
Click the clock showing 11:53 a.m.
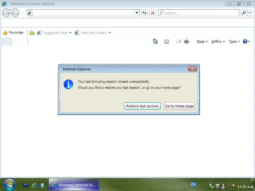coord(246,187)
